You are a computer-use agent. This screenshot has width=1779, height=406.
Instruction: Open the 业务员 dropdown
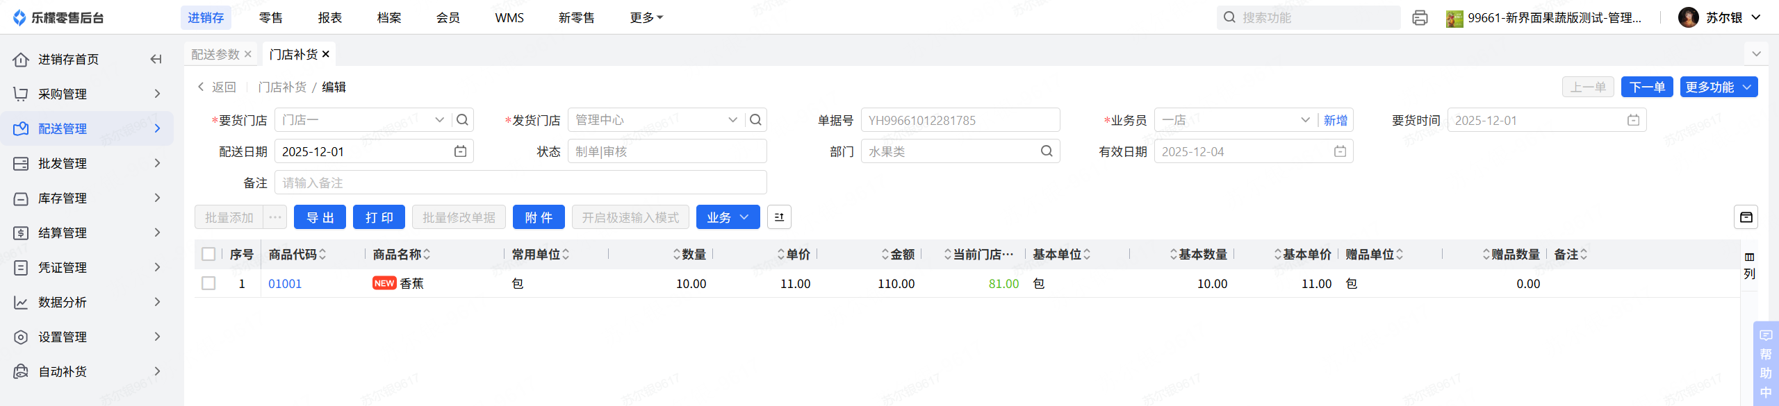(1305, 120)
